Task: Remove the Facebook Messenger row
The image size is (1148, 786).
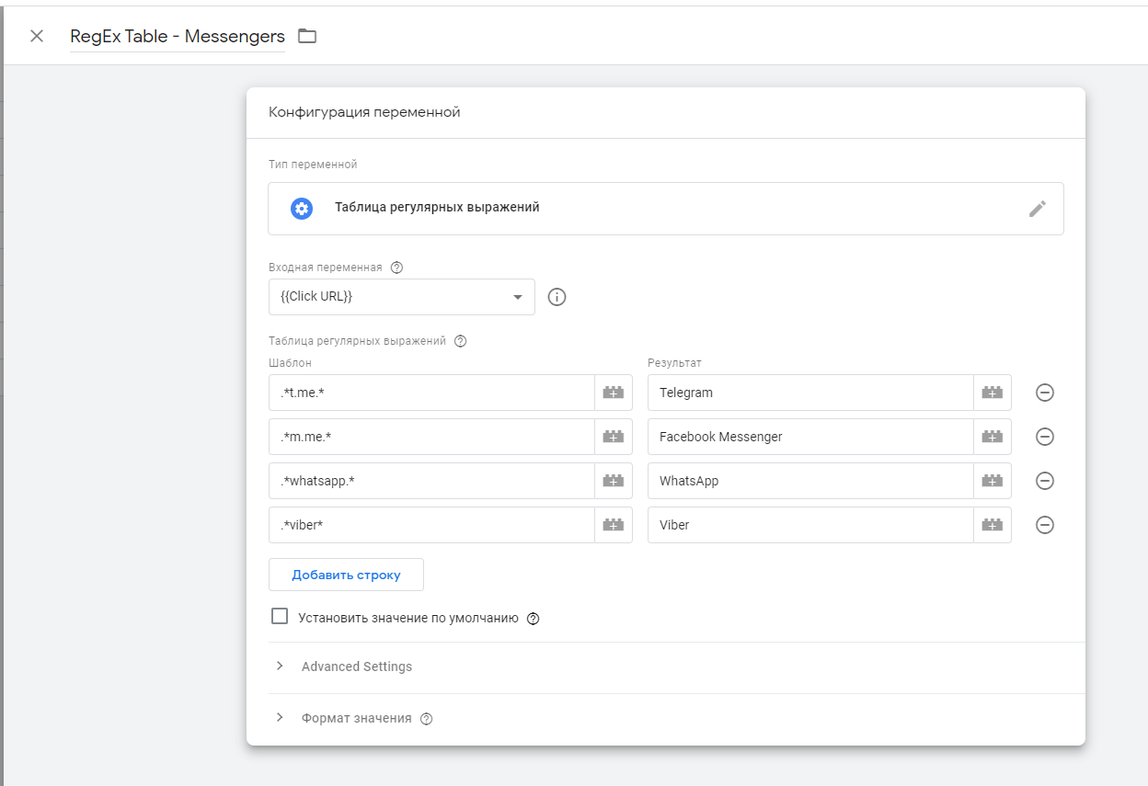Action: pyautogui.click(x=1044, y=437)
